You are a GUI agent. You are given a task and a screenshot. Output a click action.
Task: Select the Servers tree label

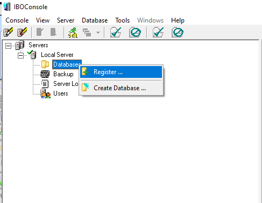38,45
